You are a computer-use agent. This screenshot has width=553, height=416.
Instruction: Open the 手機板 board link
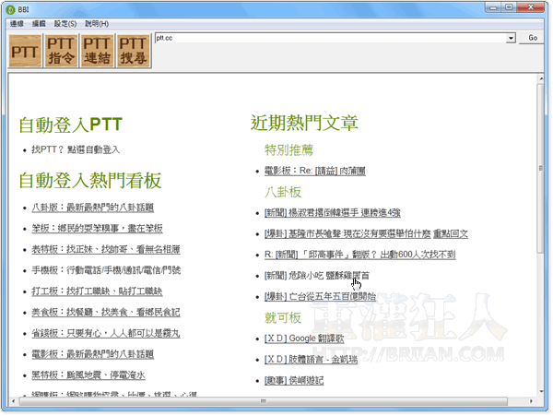tap(106, 270)
